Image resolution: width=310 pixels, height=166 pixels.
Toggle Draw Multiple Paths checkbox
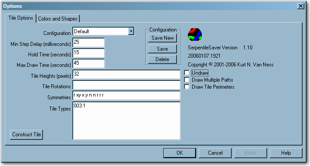[187, 80]
